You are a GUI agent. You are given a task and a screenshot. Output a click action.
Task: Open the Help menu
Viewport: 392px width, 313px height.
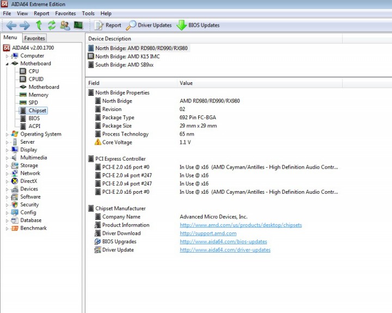(x=106, y=14)
